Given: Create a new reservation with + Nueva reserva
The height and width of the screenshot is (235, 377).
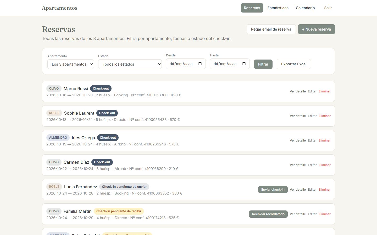Looking at the screenshot, I should (x=317, y=29).
